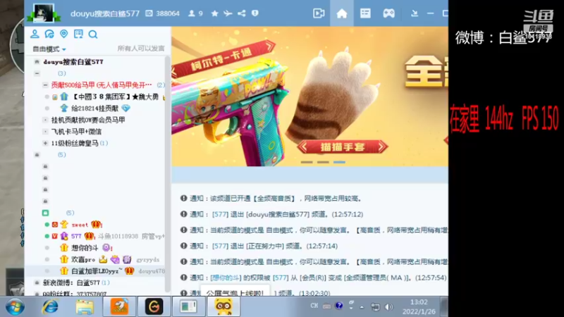Share the channel using the share icon
Viewport: 564px width, 317px height.
pyautogui.click(x=241, y=13)
